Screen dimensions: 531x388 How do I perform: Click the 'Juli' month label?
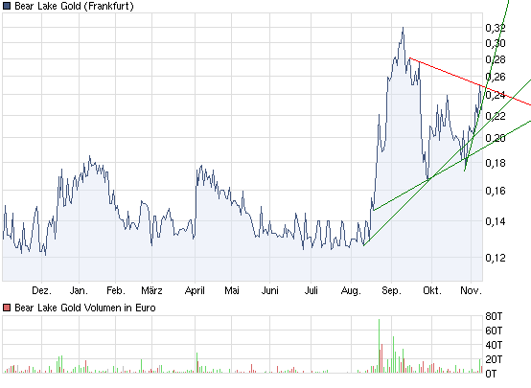311,290
